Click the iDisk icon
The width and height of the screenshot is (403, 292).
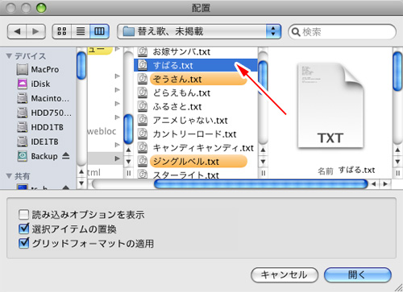pos(23,84)
